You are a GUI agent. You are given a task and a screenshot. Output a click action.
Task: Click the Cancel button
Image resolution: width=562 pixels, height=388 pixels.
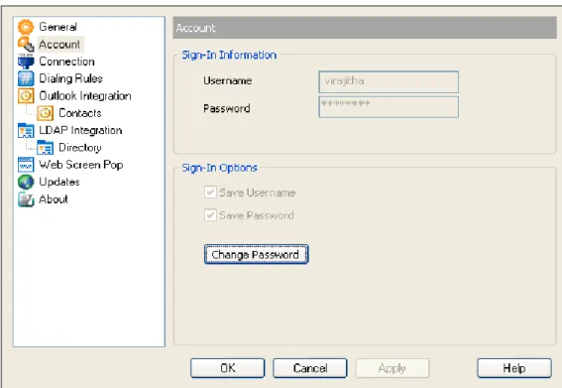tap(310, 368)
